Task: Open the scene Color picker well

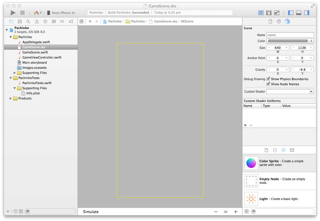Action: coord(288,41)
